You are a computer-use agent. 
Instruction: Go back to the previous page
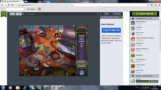coord(2,5)
